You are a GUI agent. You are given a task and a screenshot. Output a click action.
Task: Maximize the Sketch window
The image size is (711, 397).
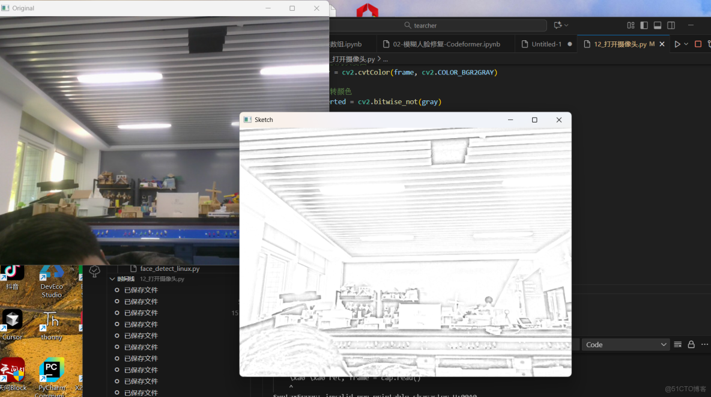(534, 120)
